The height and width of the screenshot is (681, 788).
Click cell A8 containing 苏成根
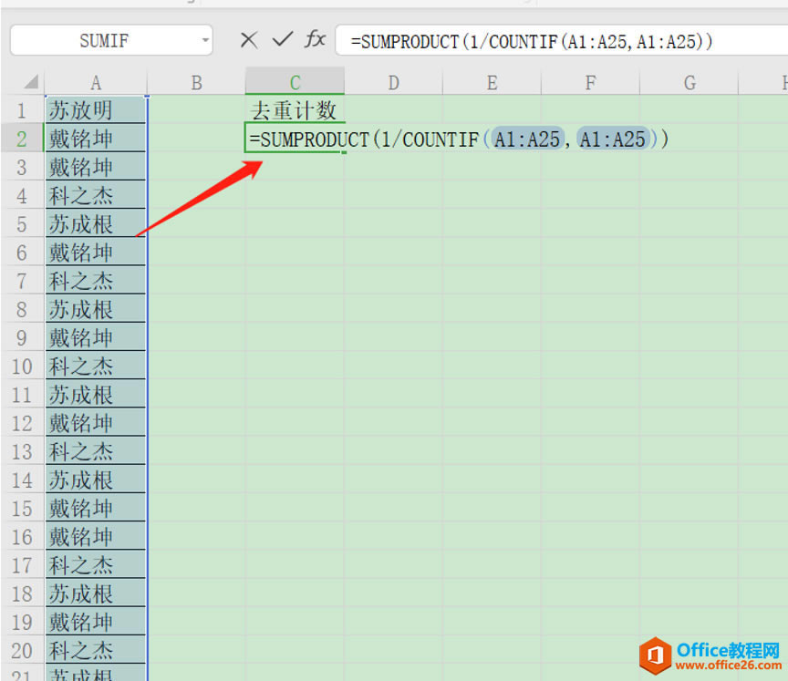96,309
